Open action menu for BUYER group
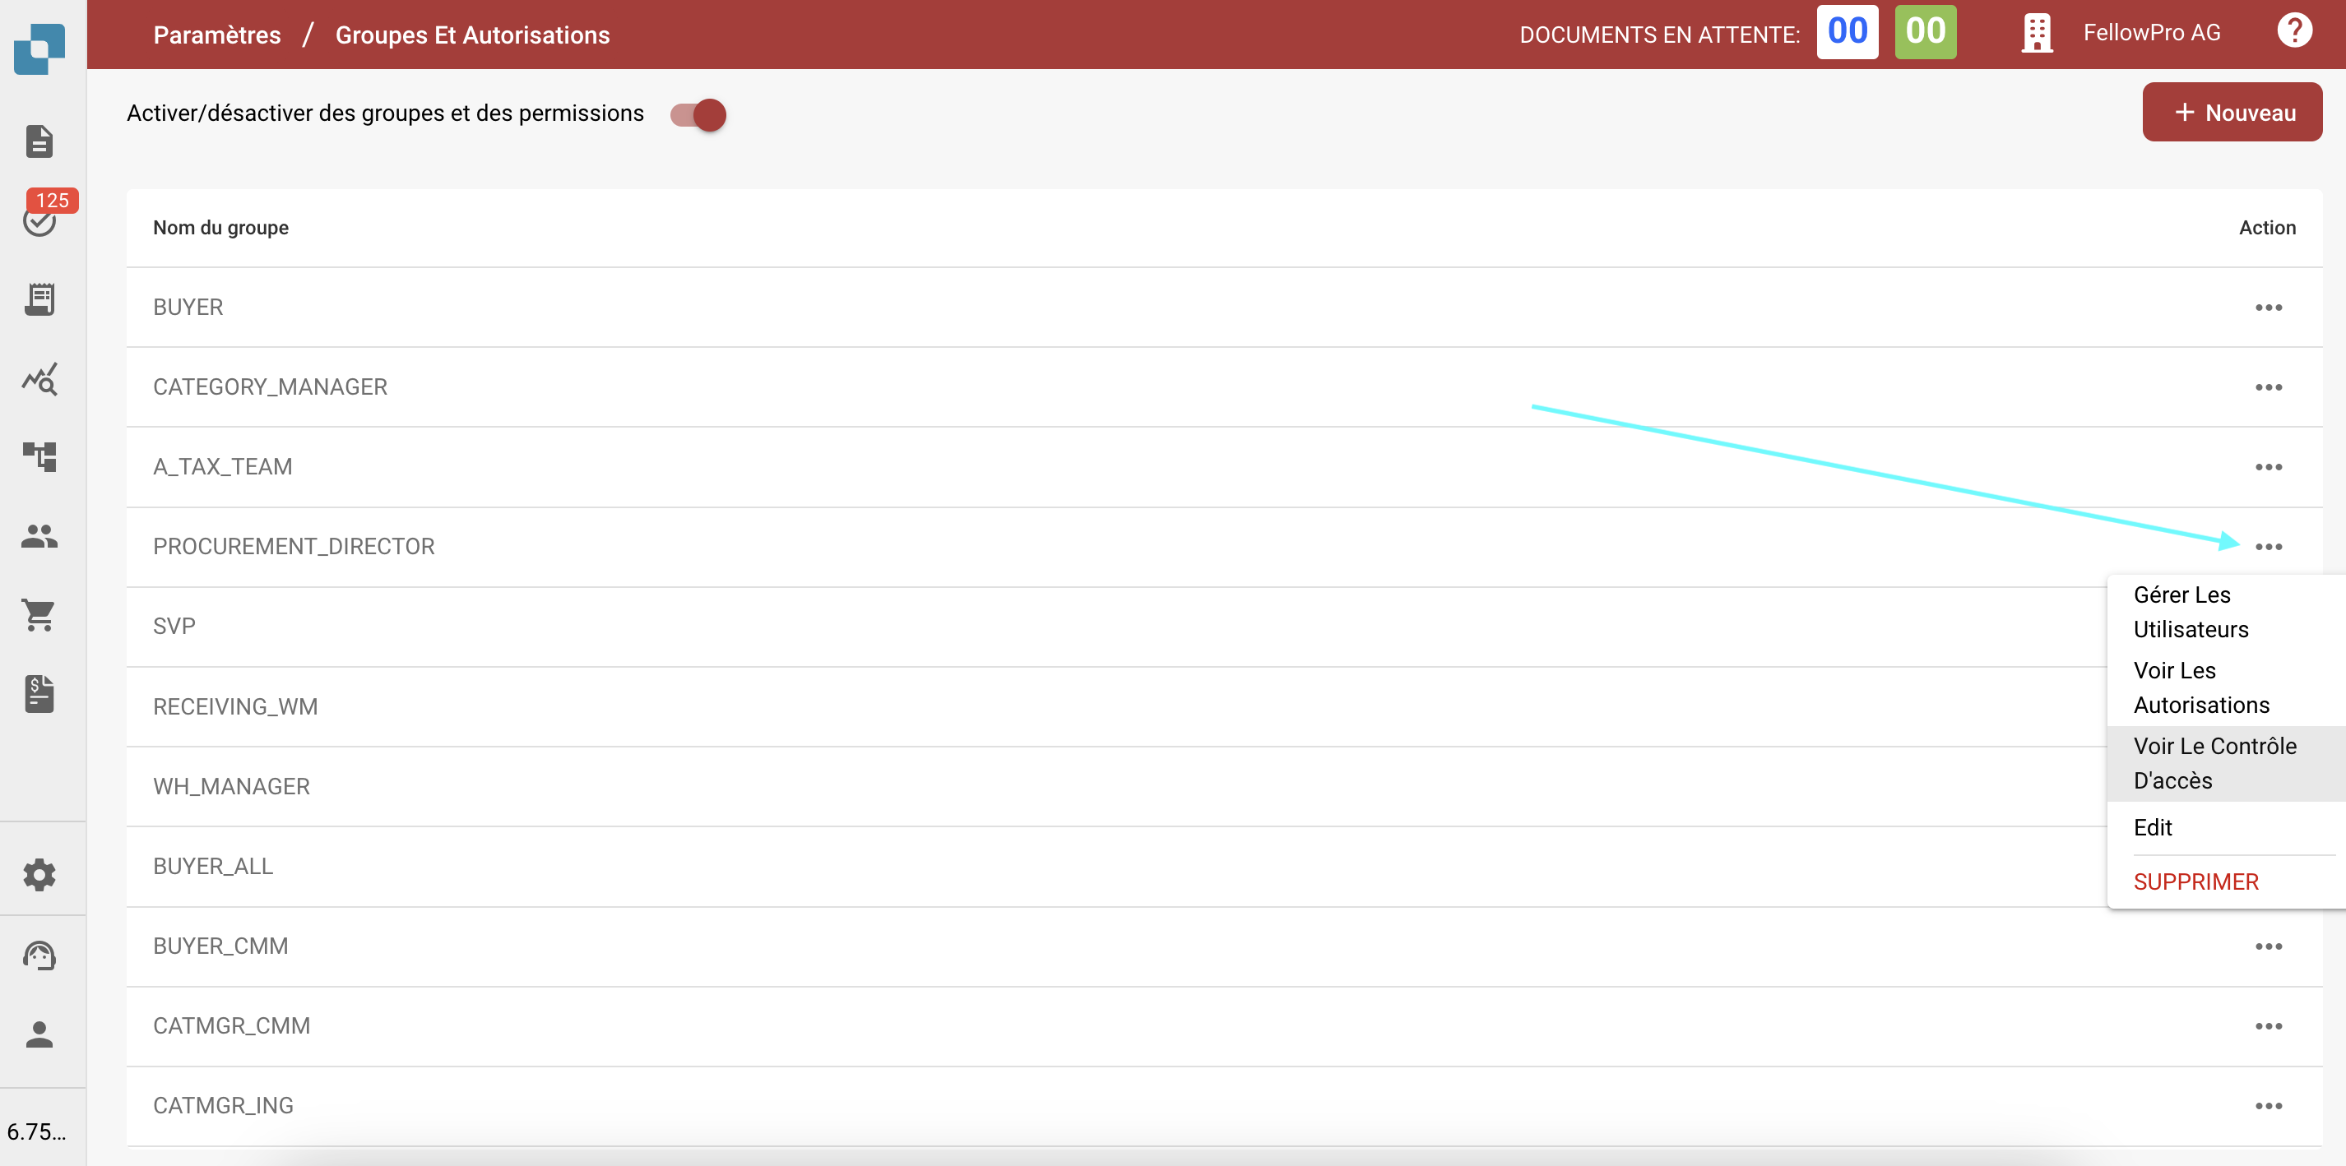The width and height of the screenshot is (2346, 1166). click(x=2268, y=308)
